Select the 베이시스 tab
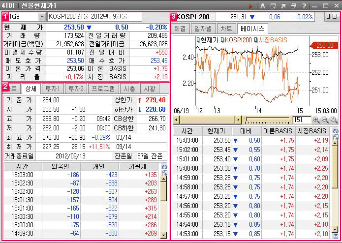Viewport: 342px width, 243px height. 252,29
